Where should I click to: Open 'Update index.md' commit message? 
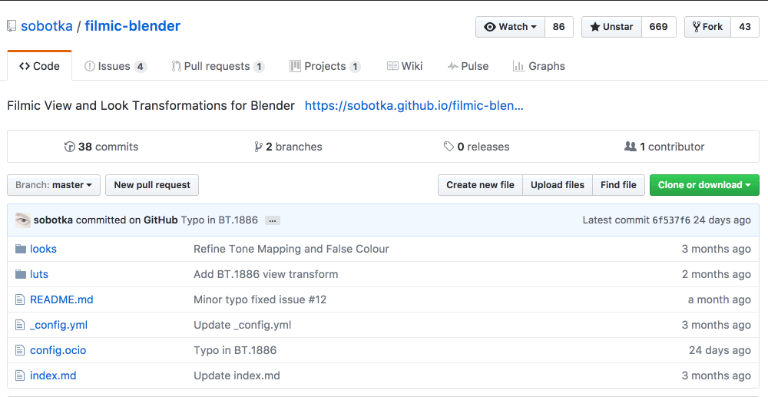pos(237,376)
